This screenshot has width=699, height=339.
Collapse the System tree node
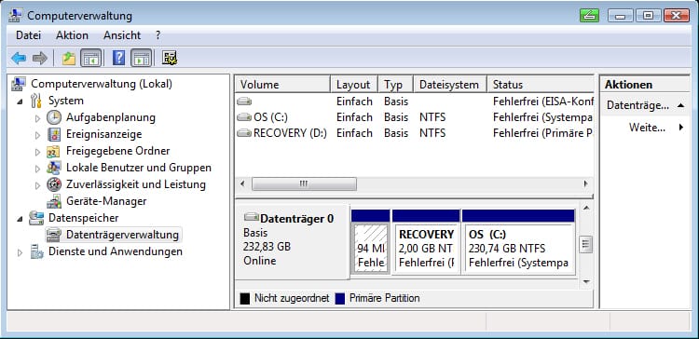[x=20, y=102]
